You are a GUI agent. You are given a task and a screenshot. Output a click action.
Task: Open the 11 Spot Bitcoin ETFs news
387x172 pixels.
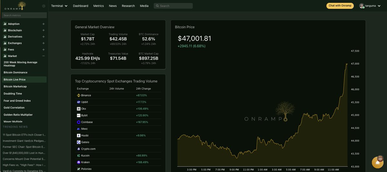[24, 135]
